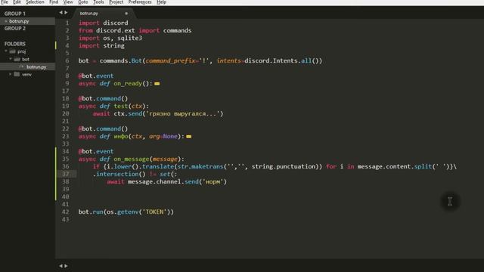The height and width of the screenshot is (272, 484).
Task: Open the Goto menu
Action: [x=82, y=2]
